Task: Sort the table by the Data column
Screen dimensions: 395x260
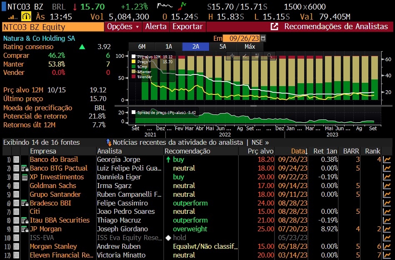Action: (x=298, y=151)
